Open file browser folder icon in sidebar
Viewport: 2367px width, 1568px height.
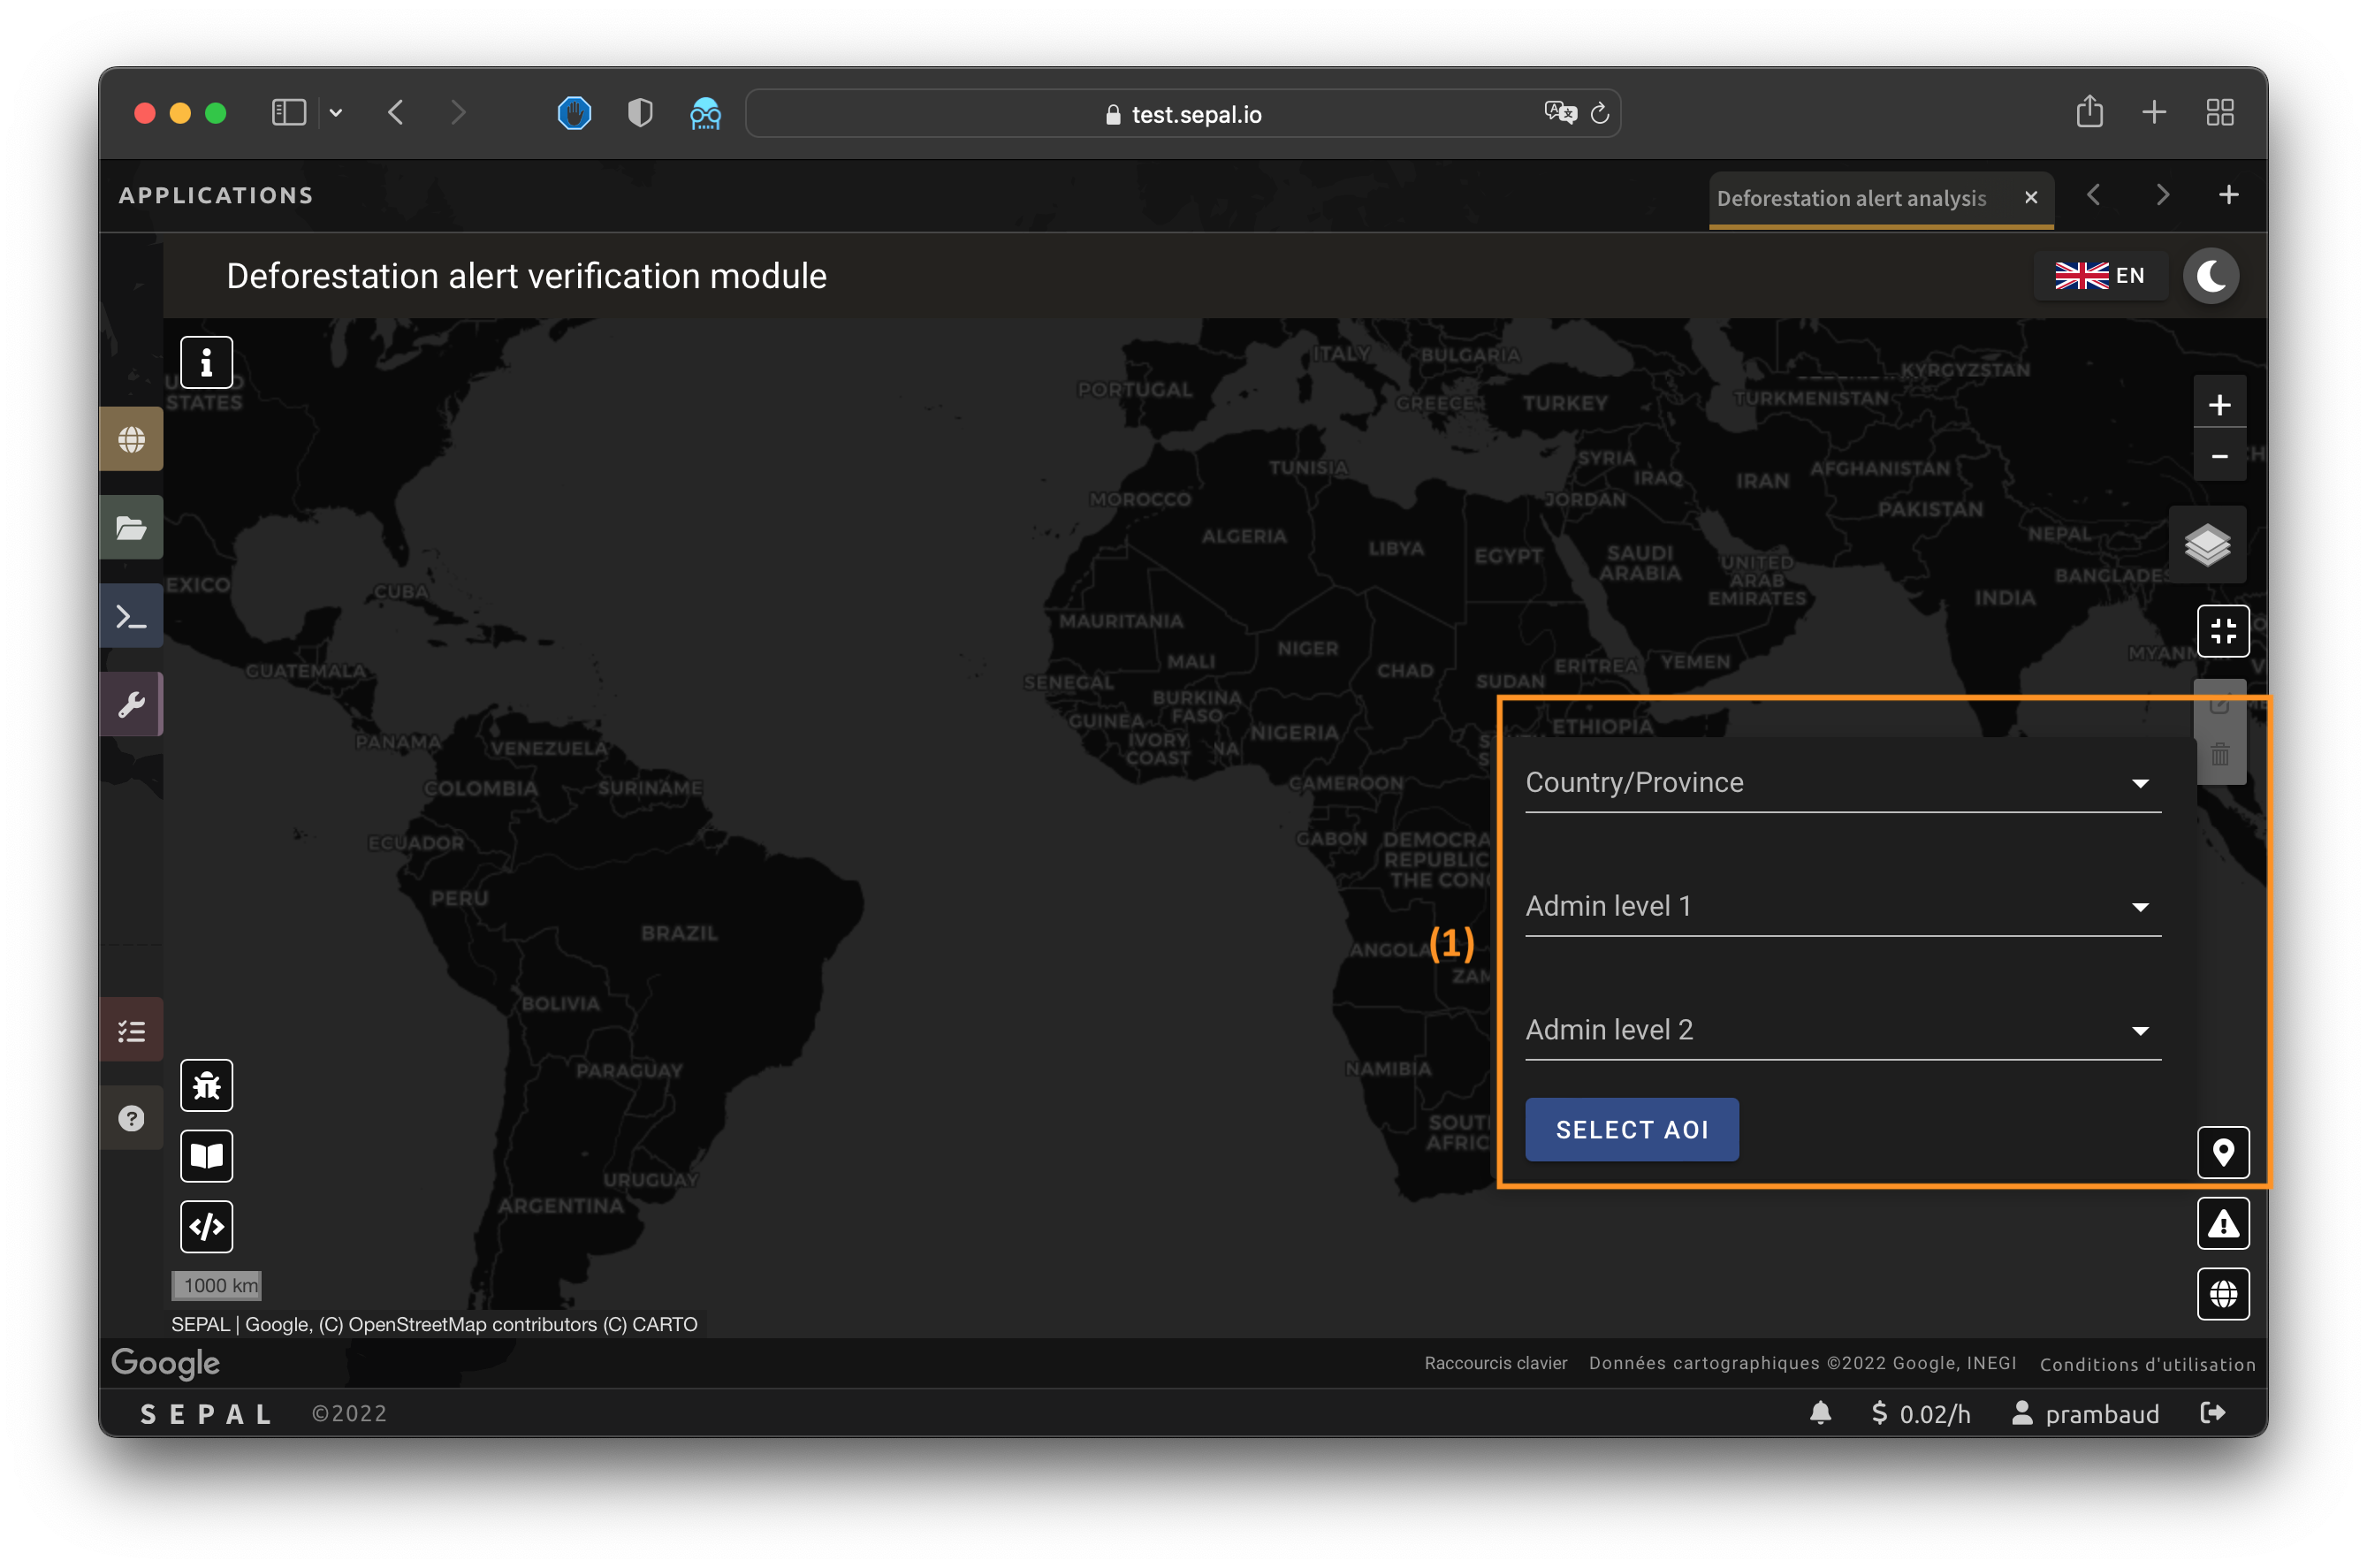(x=131, y=528)
